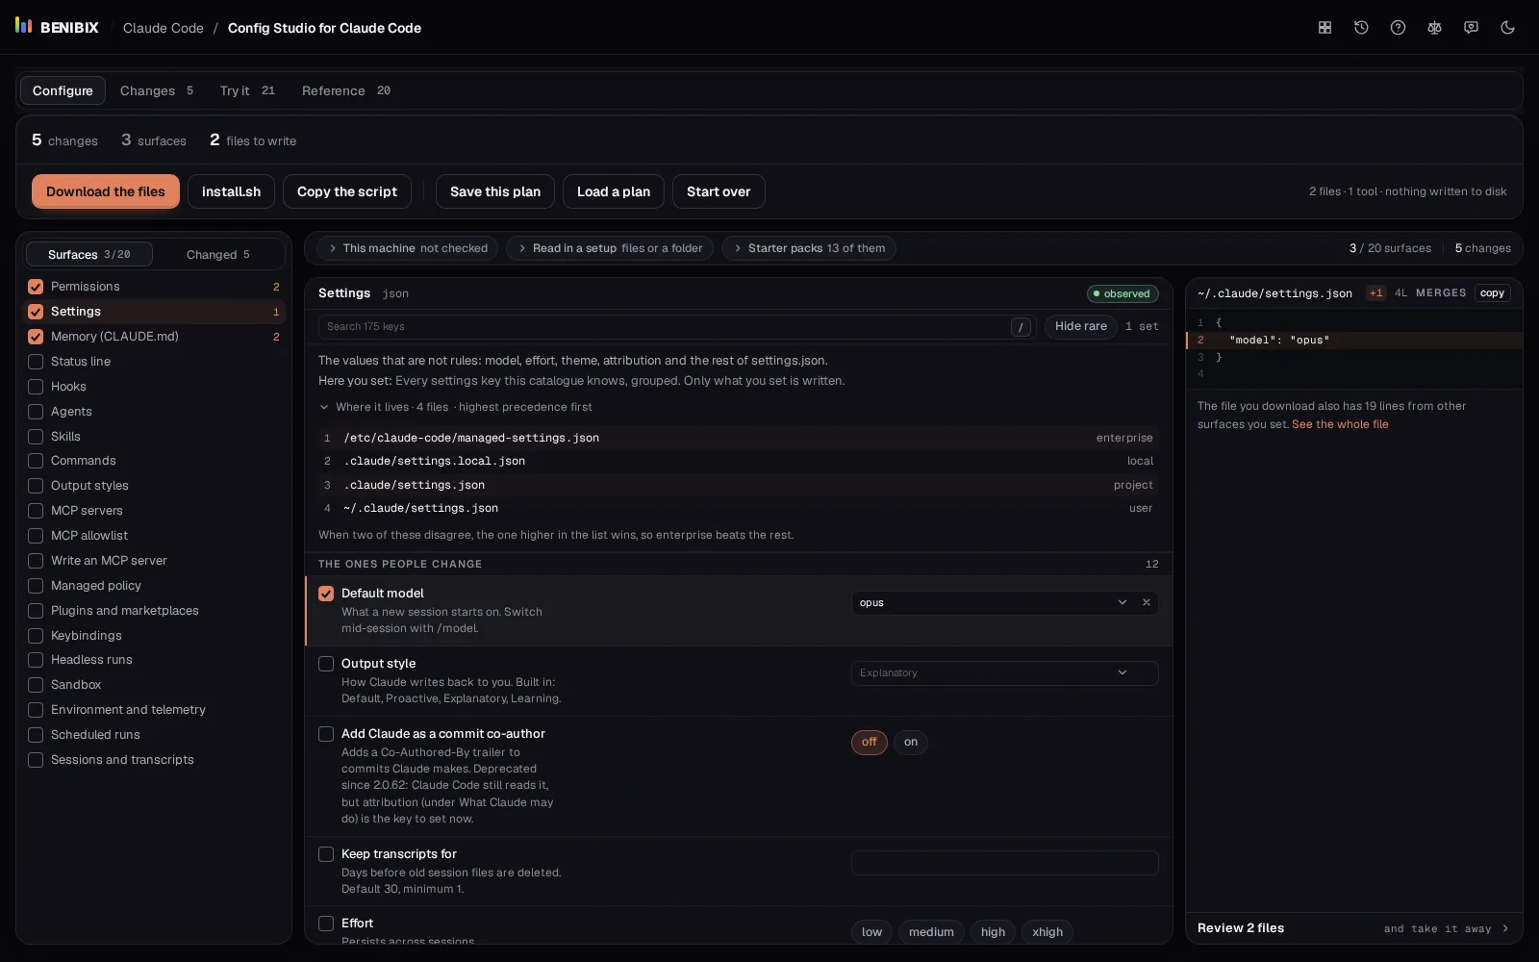
Task: Open the Try it tab
Action: 247,90
